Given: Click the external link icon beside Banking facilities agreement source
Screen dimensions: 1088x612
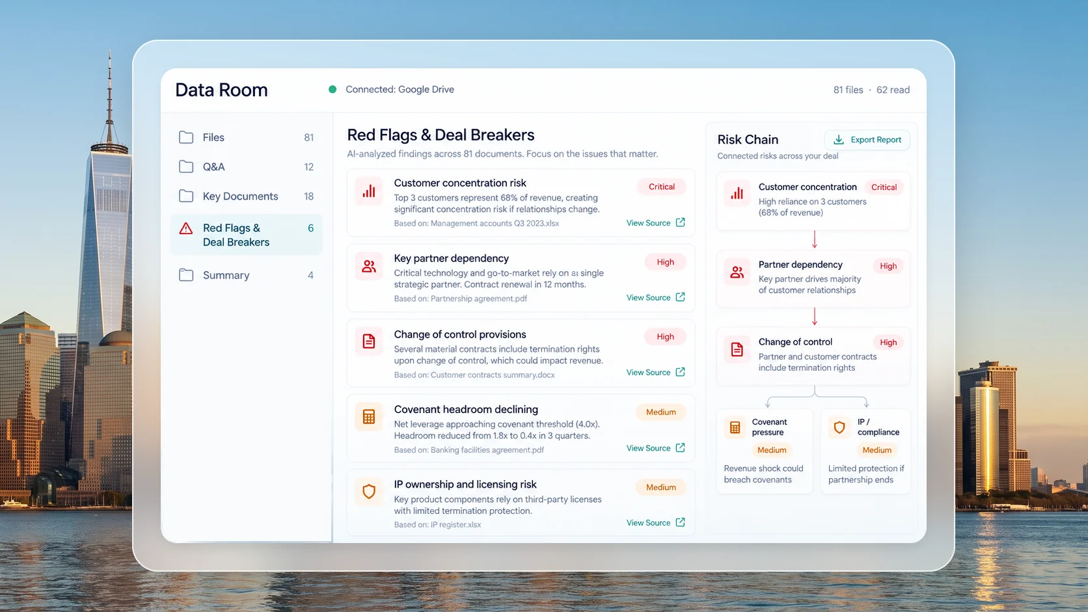Looking at the screenshot, I should point(681,447).
